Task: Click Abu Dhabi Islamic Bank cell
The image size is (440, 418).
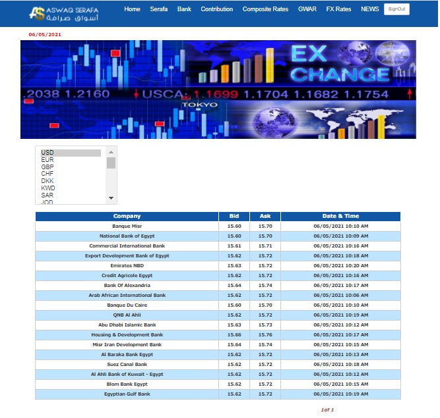Action: coord(127,325)
